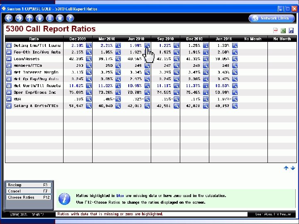The width and height of the screenshot is (299, 224).
Task: Click the back arrow toolbar icon
Action: [9, 18]
